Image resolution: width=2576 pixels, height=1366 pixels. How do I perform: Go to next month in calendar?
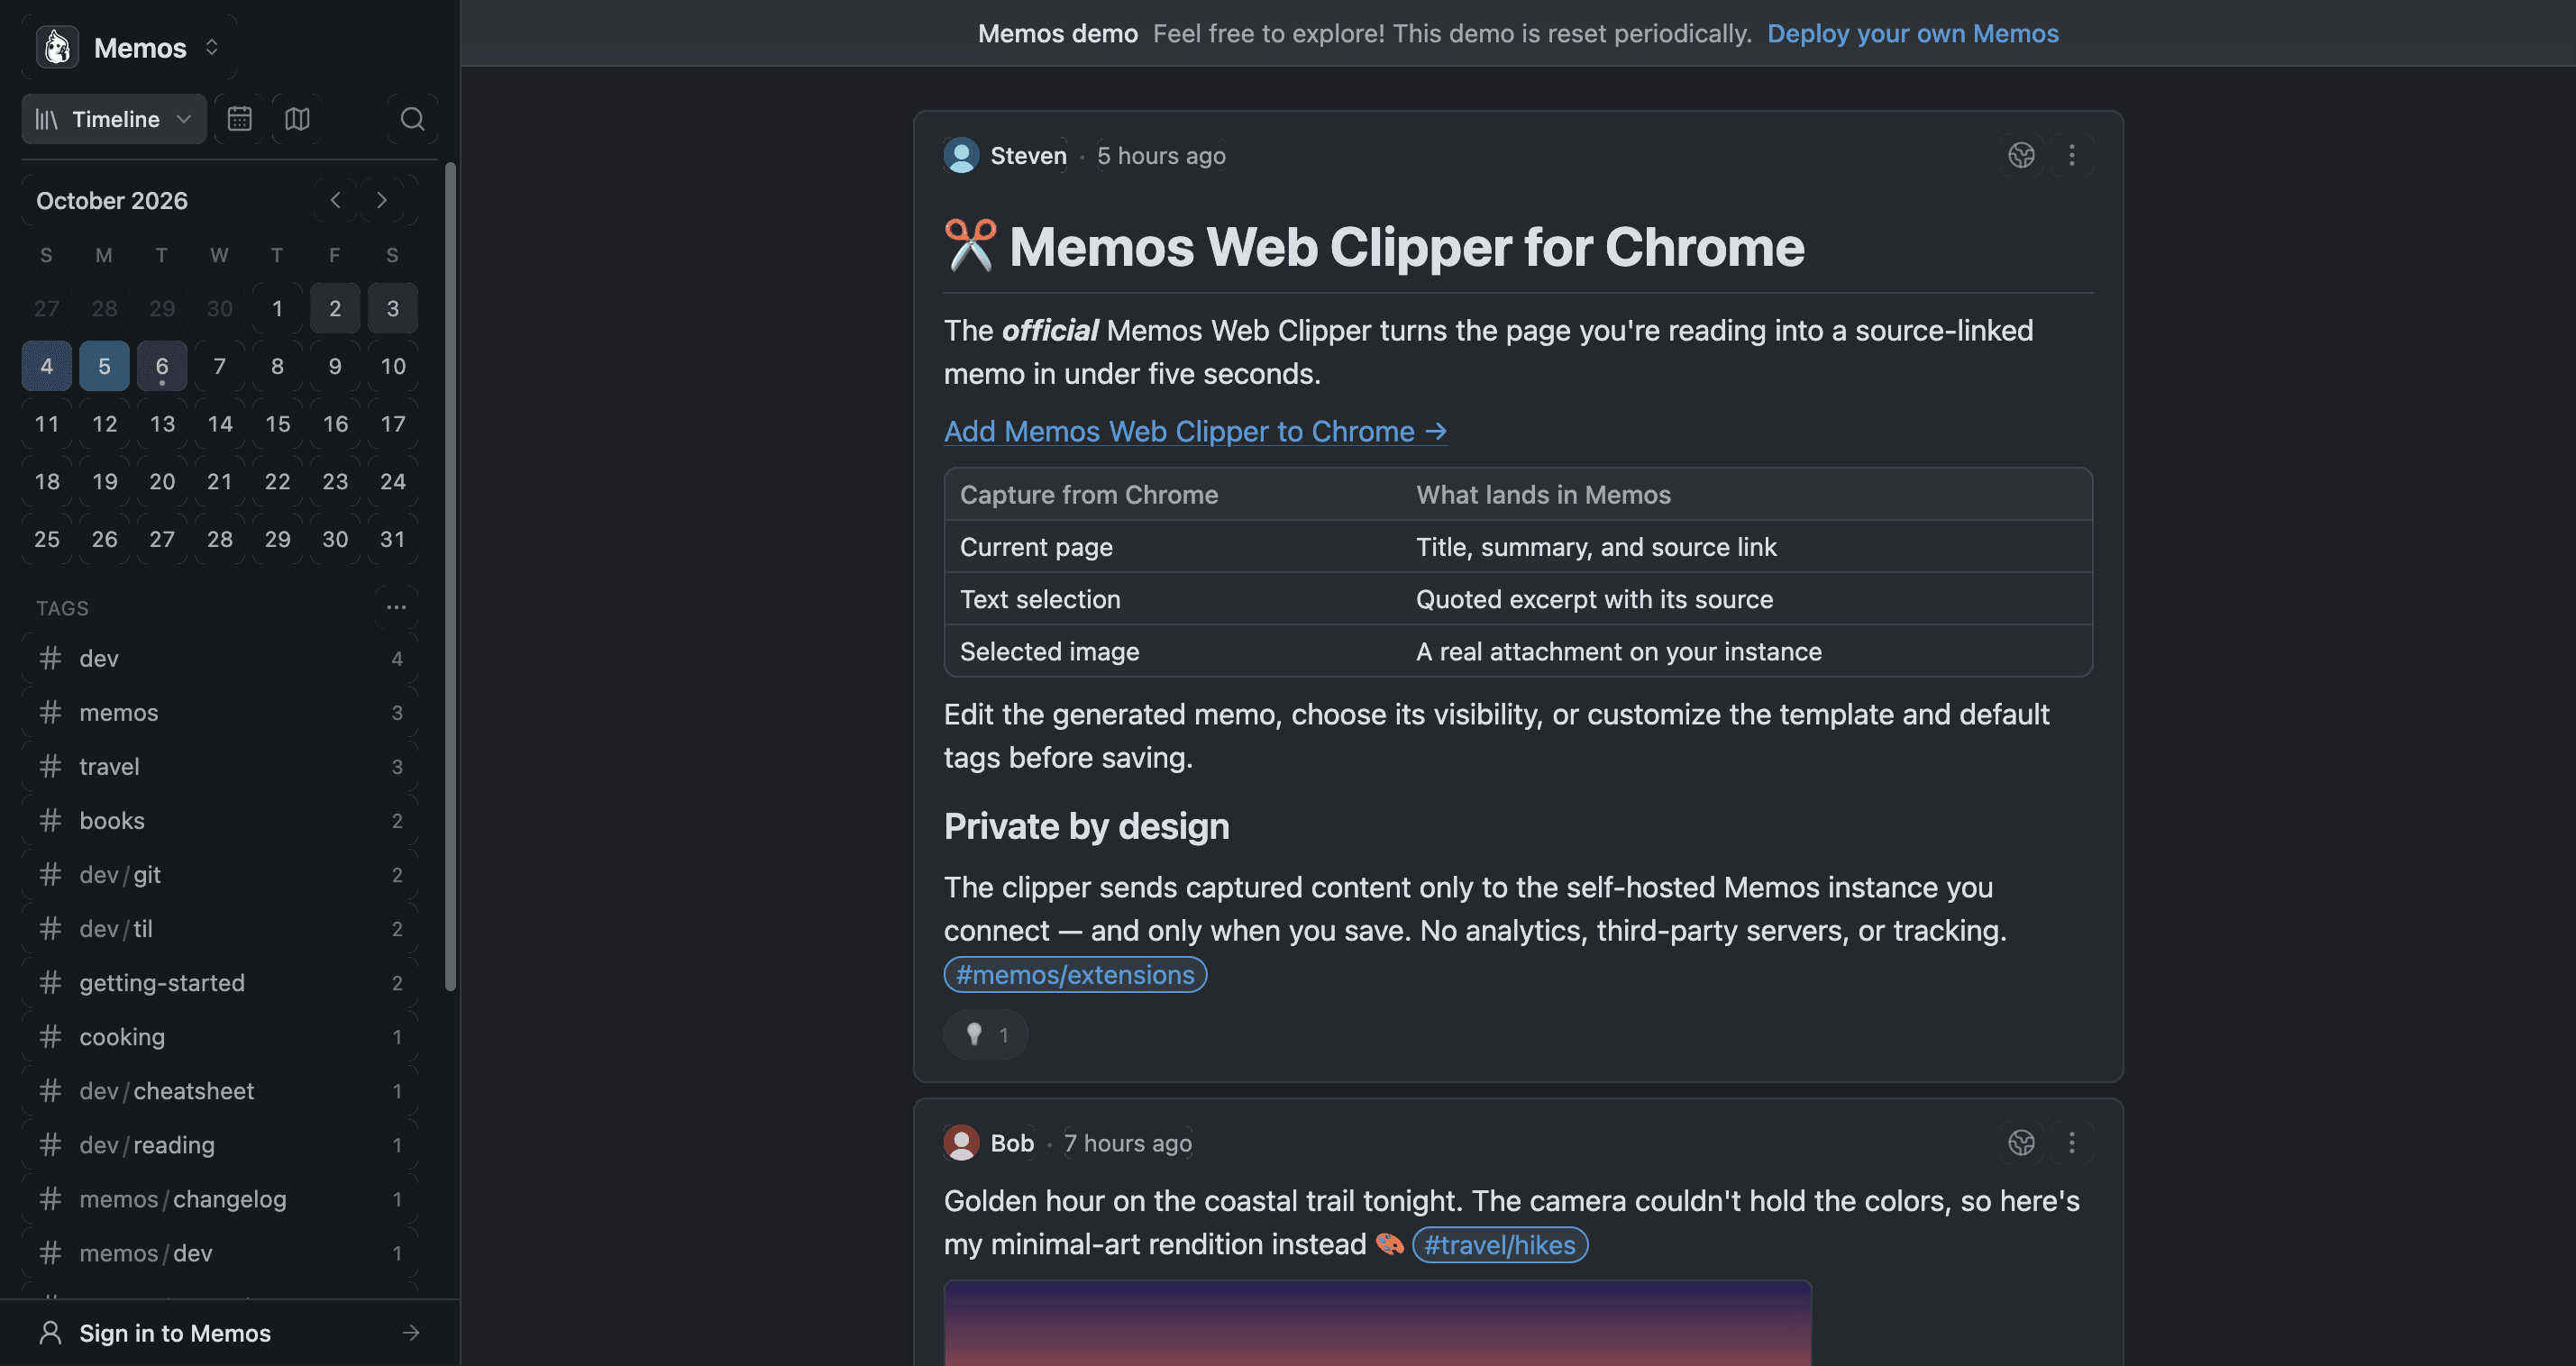(381, 200)
